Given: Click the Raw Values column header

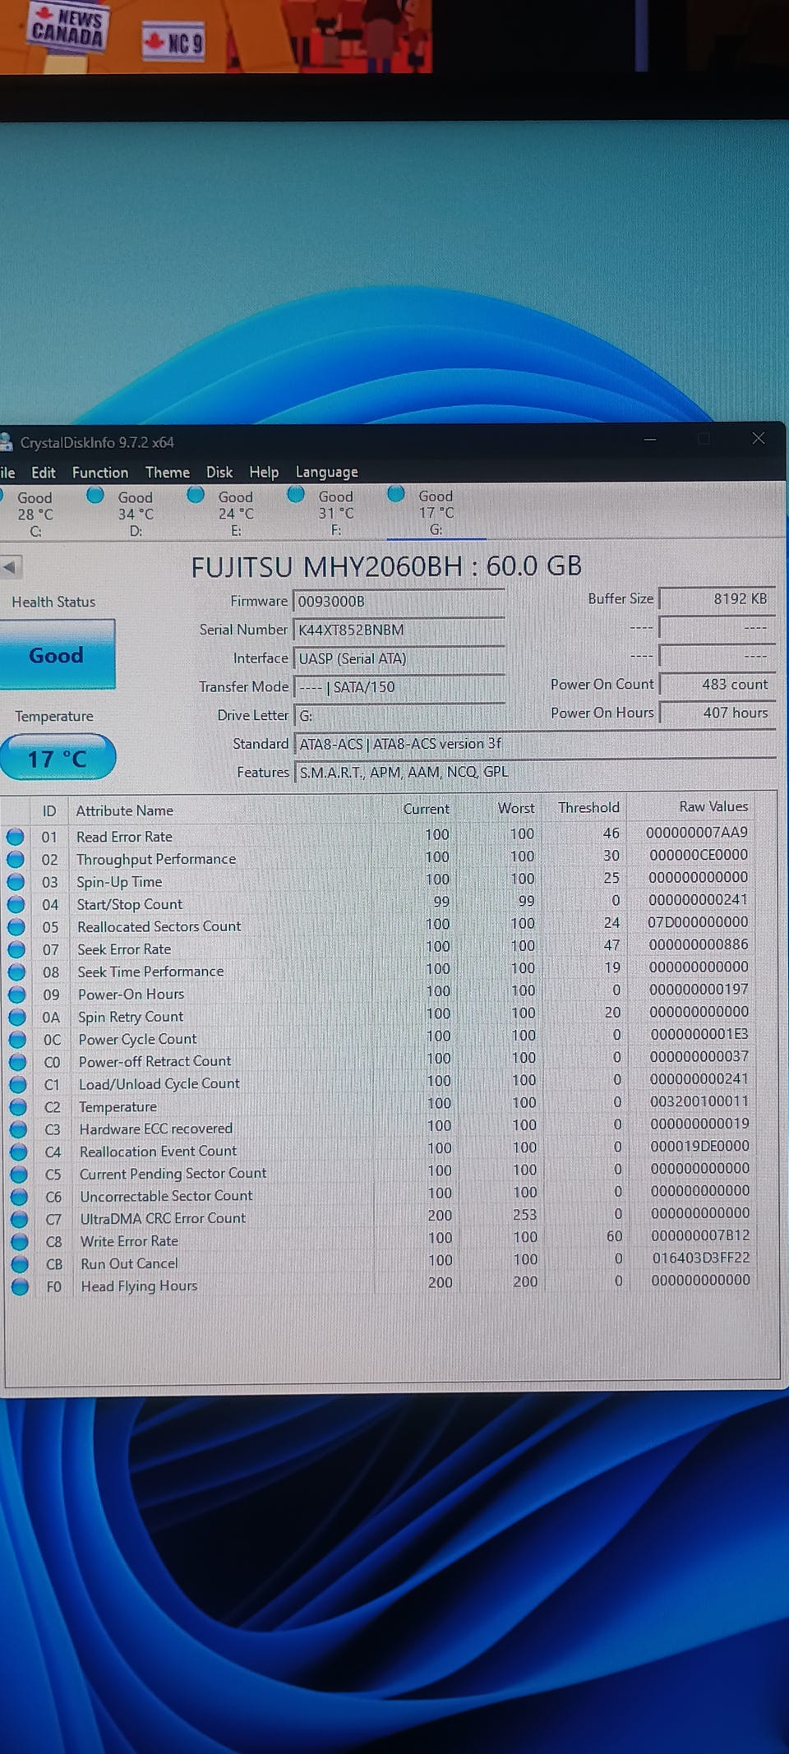Looking at the screenshot, I should tap(713, 807).
